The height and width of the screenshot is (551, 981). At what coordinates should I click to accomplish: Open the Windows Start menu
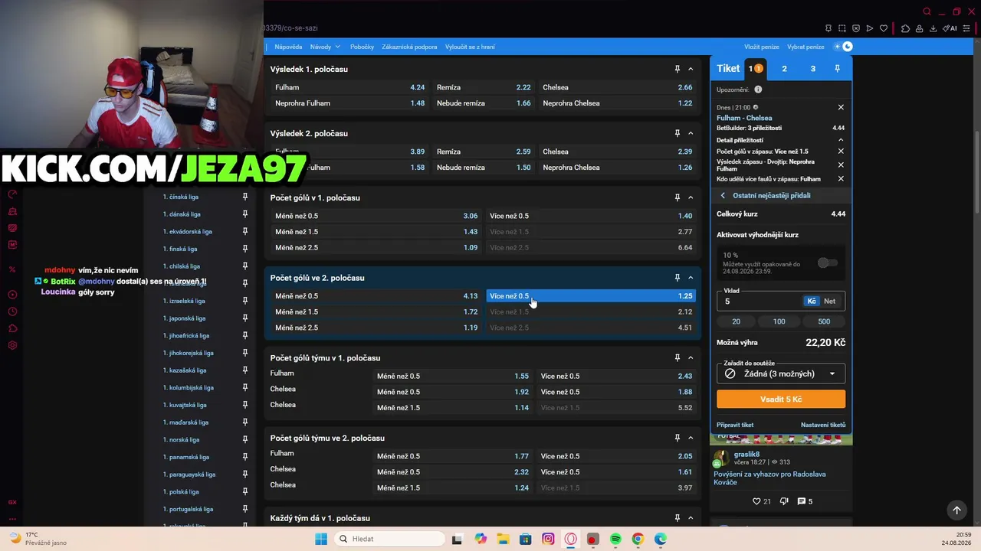coord(321,539)
